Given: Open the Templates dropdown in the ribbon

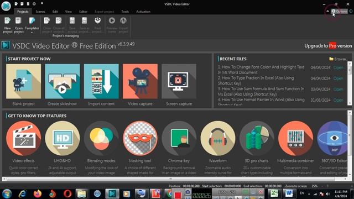Looking at the screenshot, I should click(32, 25).
